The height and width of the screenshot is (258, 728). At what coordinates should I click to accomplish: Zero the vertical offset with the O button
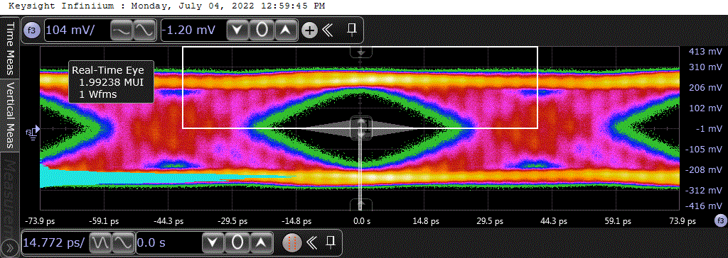click(262, 31)
